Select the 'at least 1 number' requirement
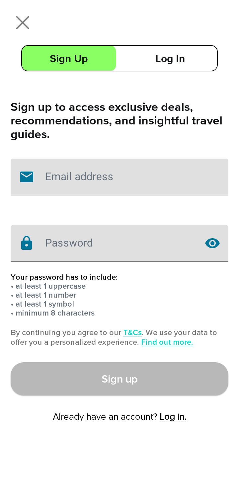The image size is (239, 500). (x=43, y=295)
